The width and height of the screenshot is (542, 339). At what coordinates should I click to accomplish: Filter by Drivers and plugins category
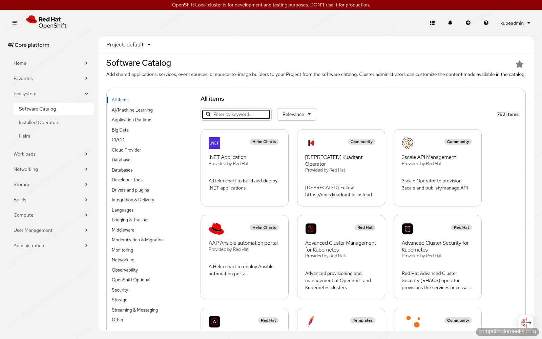pos(130,190)
